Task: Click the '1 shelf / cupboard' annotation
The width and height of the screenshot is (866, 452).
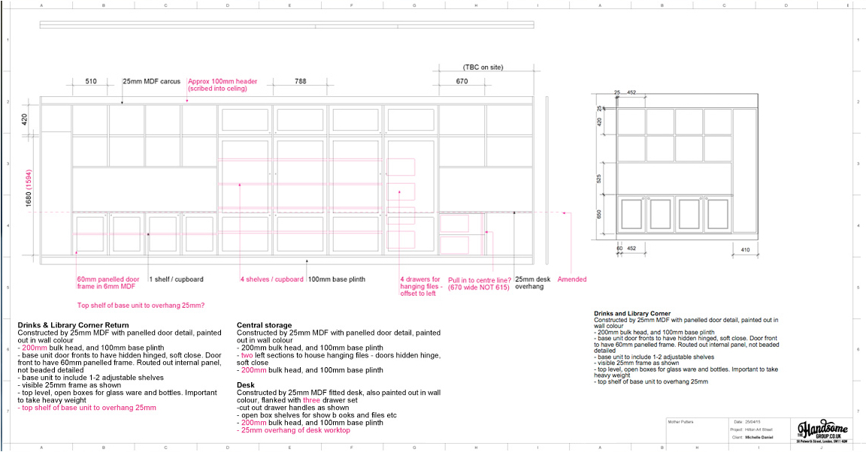Action: (x=176, y=279)
